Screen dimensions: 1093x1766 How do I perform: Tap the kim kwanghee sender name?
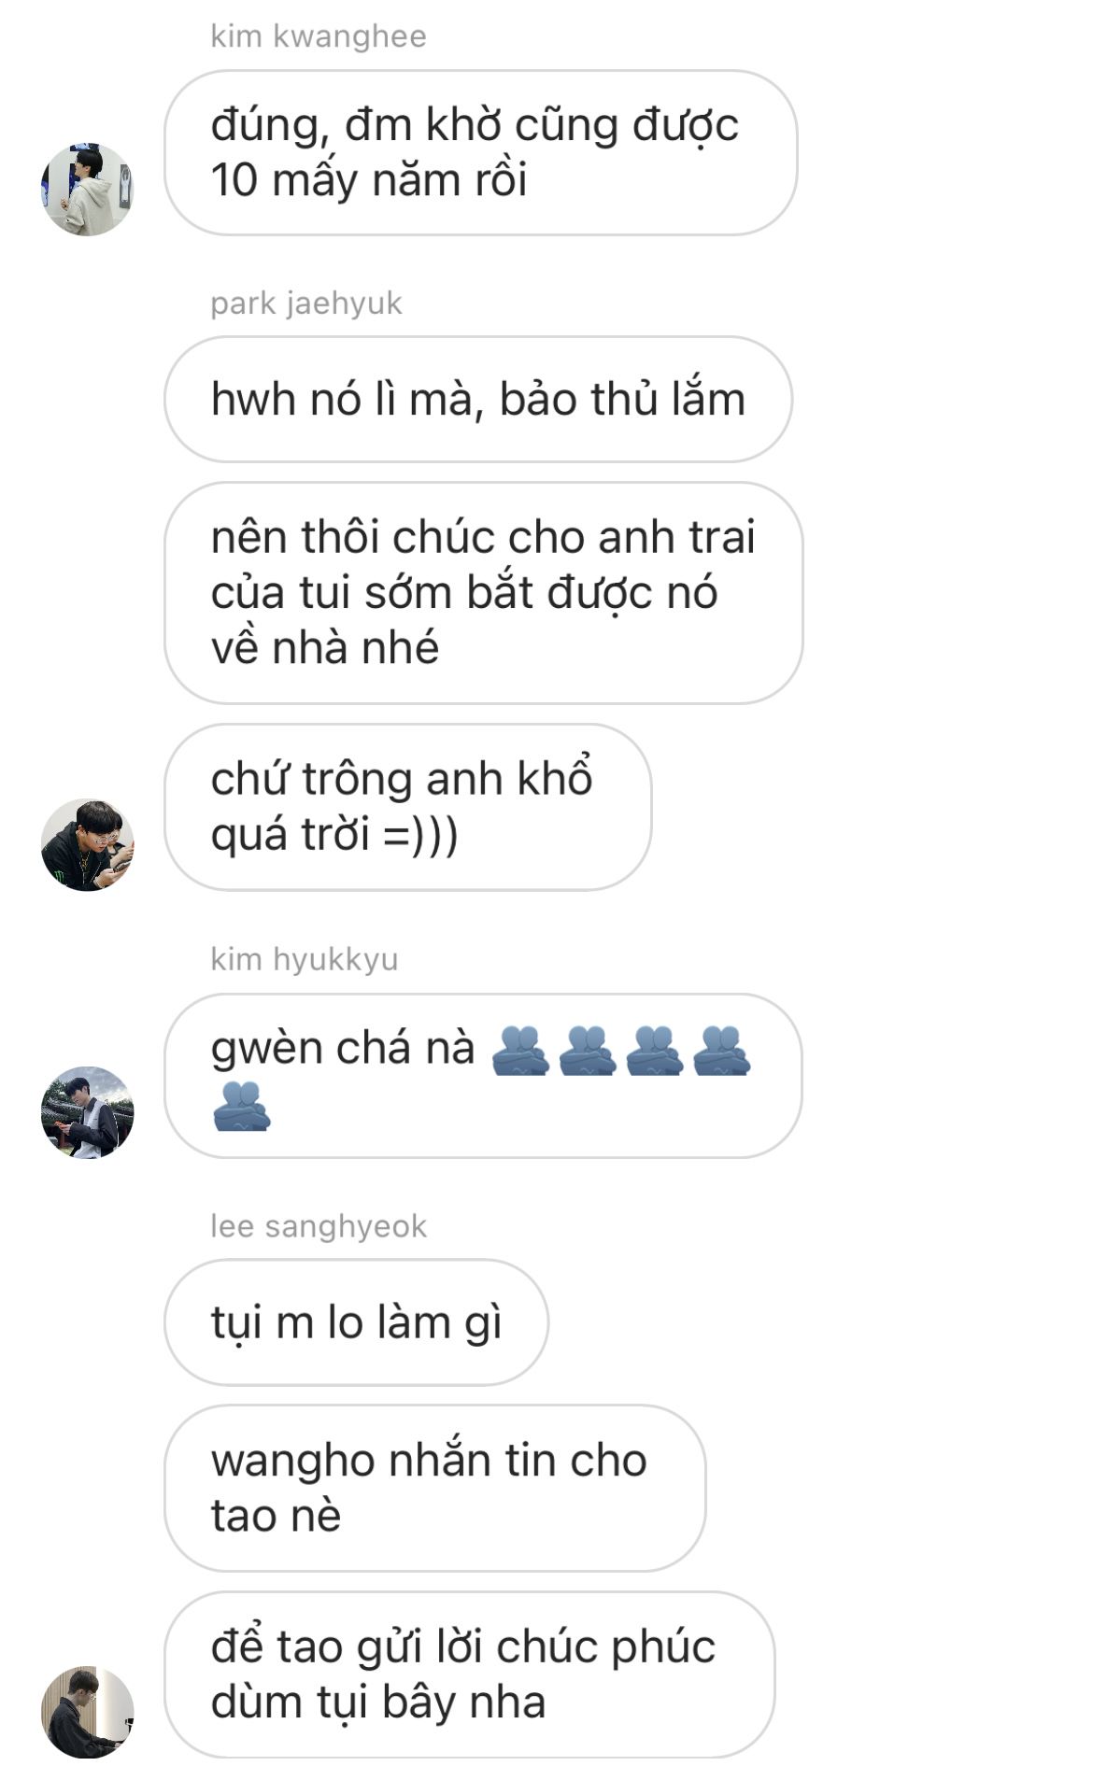coord(319,36)
